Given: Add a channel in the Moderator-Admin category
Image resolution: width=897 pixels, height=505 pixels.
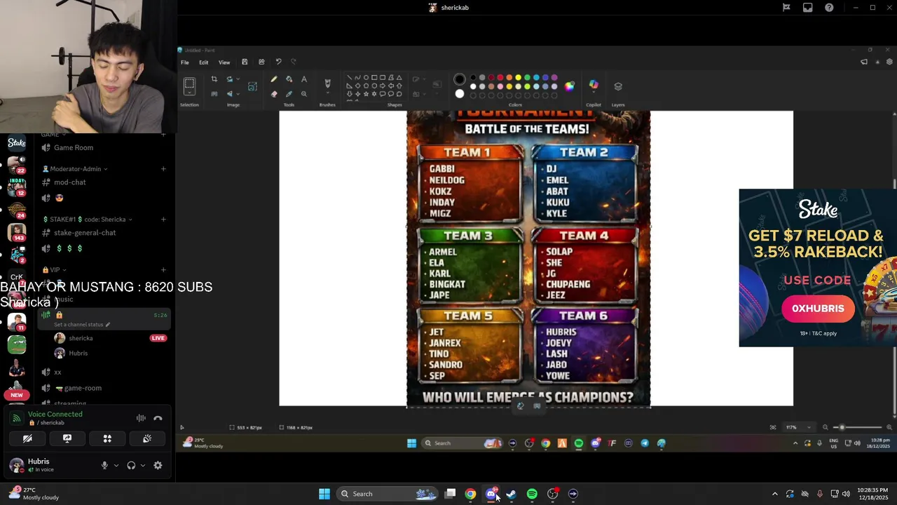Looking at the screenshot, I should click(x=163, y=169).
